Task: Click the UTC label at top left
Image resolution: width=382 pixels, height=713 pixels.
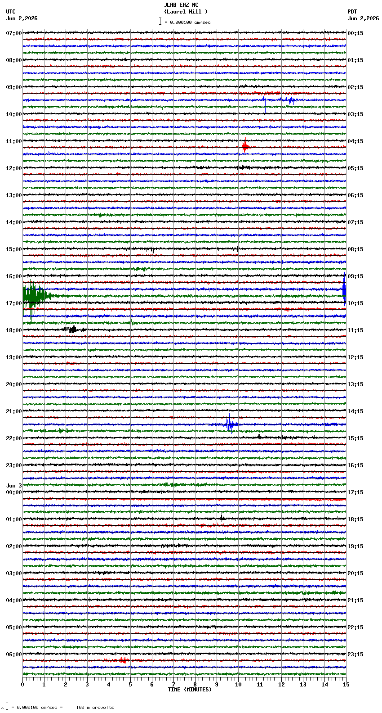Action: [x=11, y=12]
